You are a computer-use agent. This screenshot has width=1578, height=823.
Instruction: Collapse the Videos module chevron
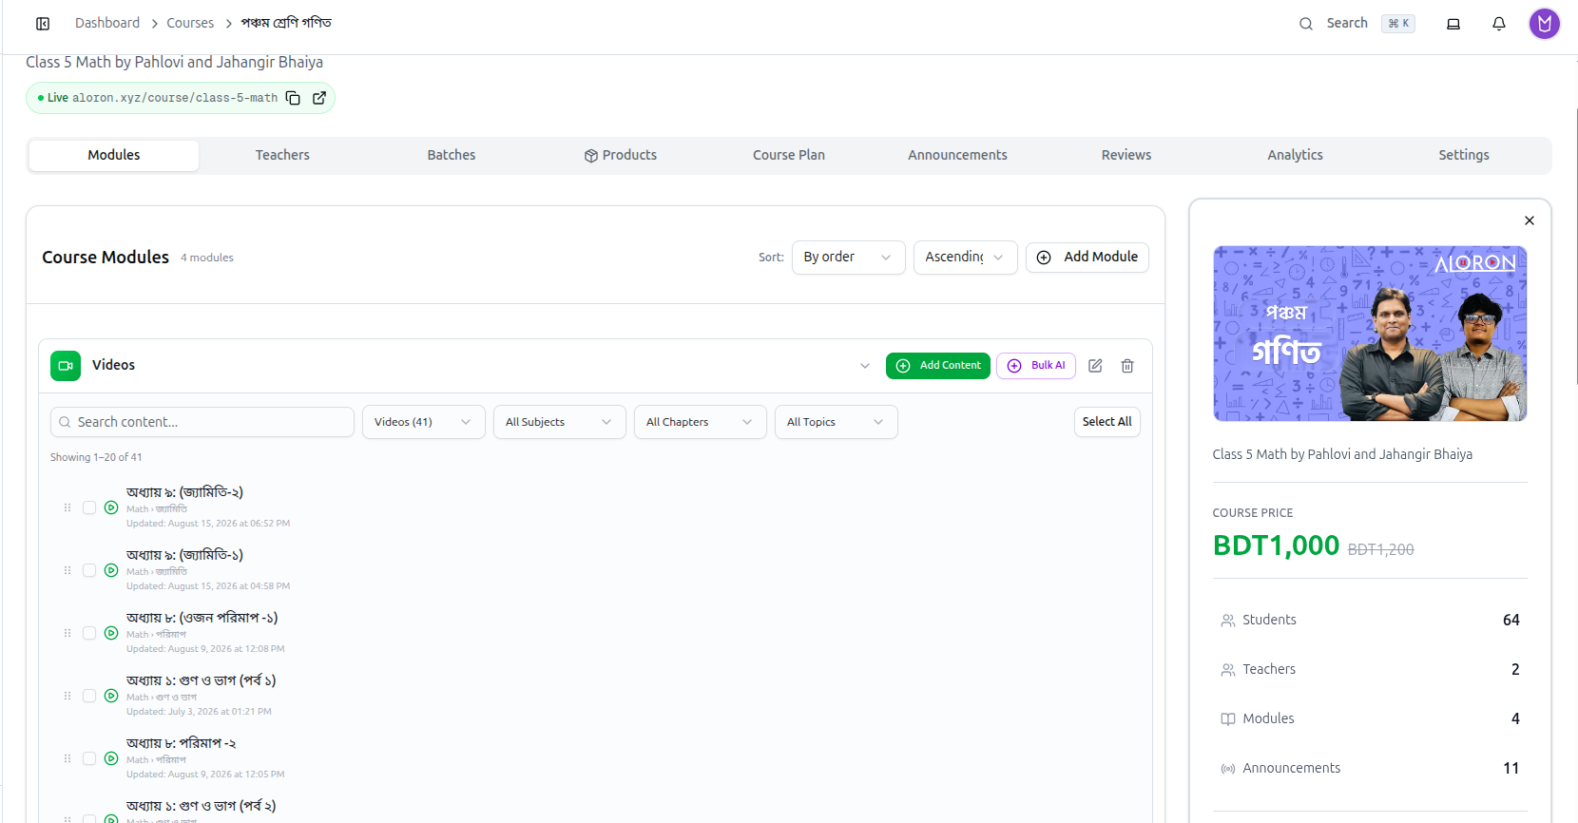(865, 366)
